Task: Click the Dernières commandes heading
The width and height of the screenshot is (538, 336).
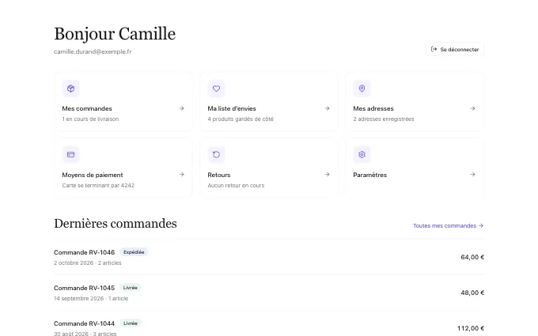Action: click(x=116, y=224)
